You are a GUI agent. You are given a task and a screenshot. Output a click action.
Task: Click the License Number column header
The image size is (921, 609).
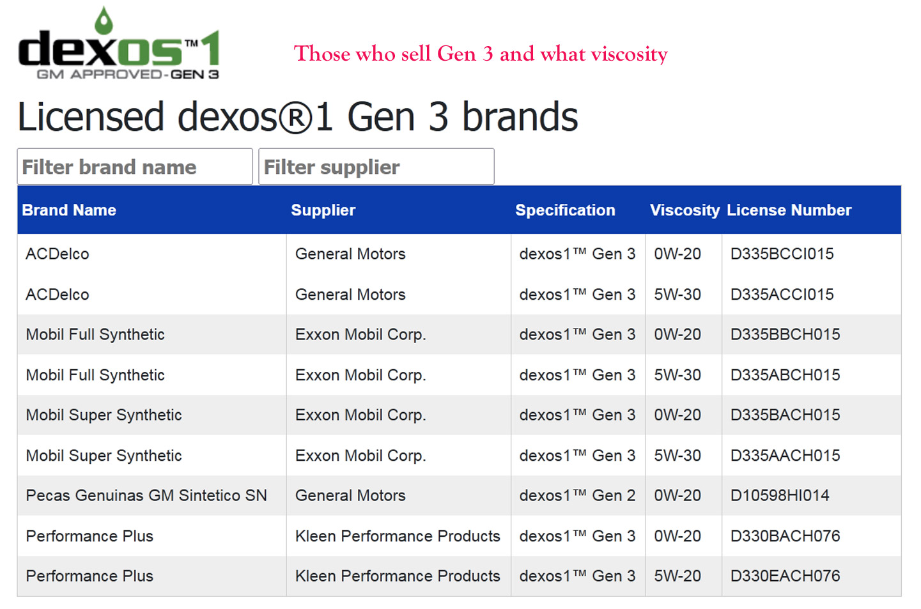click(x=789, y=210)
